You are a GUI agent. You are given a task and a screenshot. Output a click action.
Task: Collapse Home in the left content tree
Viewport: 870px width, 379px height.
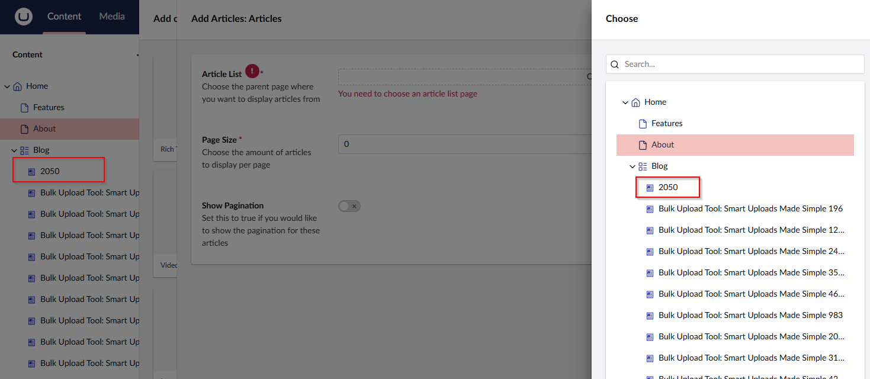7,86
